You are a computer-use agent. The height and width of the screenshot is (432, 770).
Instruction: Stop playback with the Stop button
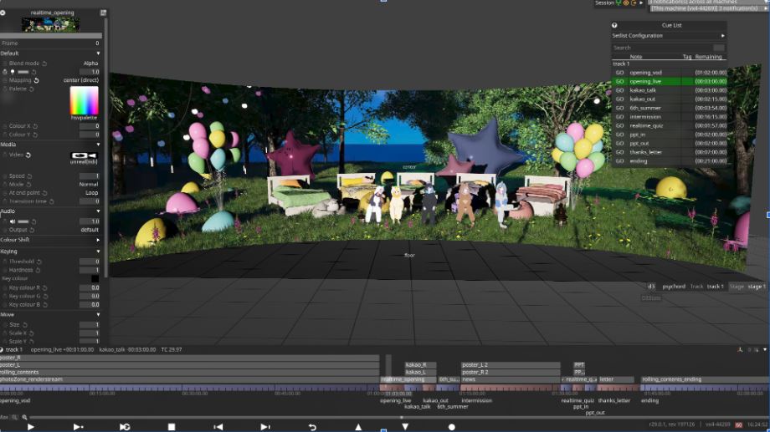(172, 427)
